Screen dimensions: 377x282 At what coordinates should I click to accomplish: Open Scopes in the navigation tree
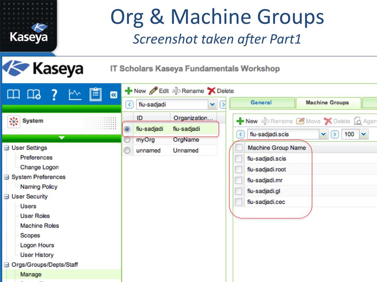30,235
